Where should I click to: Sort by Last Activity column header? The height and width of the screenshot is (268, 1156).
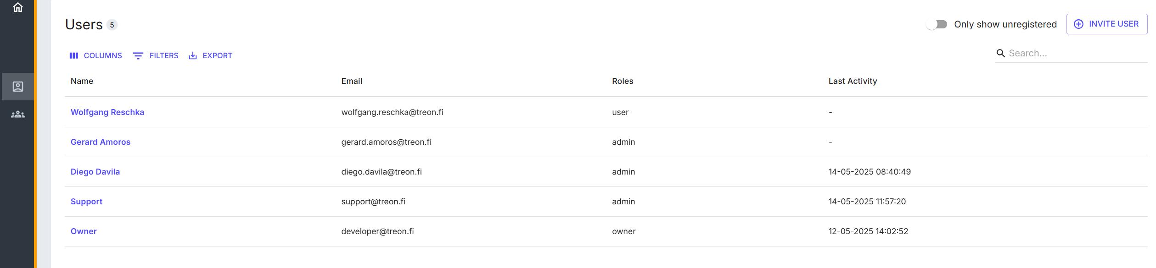point(853,81)
